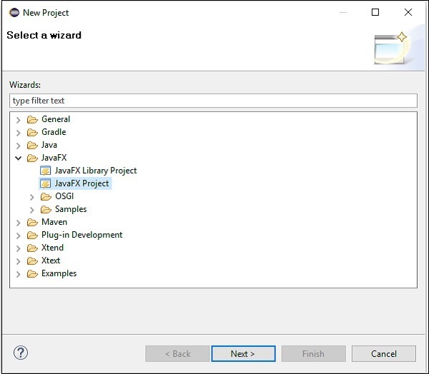Expand the Xtend category arrow
Image resolution: width=429 pixels, height=374 pixels.
click(x=19, y=248)
